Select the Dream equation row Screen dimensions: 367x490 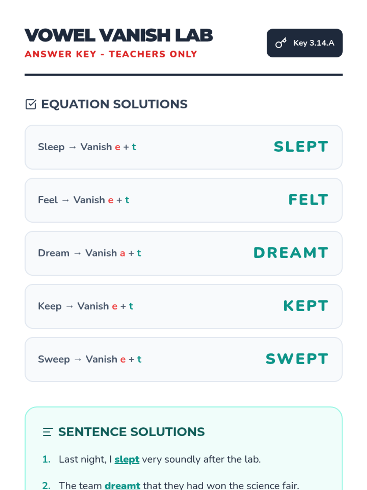coord(183,253)
